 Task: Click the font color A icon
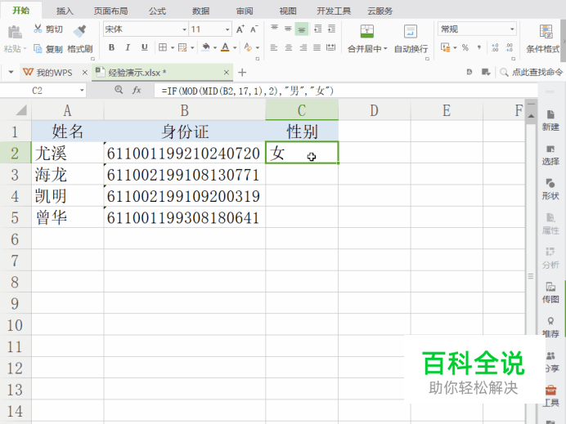point(225,47)
